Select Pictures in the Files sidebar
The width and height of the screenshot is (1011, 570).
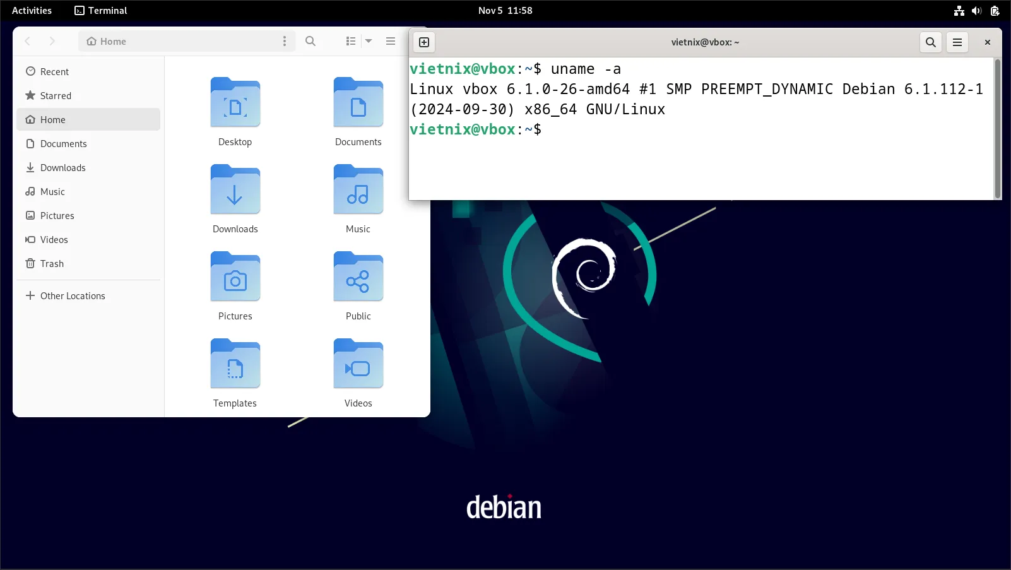(88, 215)
